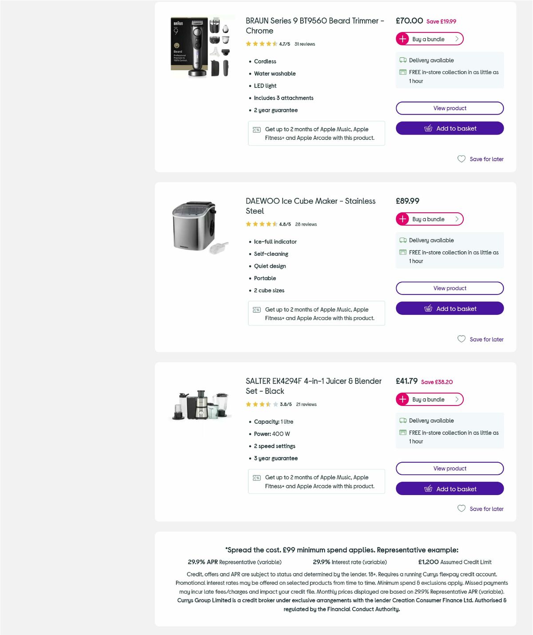Click the delivery truck icon for the Daewoo Ice Maker
The image size is (533, 635).
[x=403, y=240]
